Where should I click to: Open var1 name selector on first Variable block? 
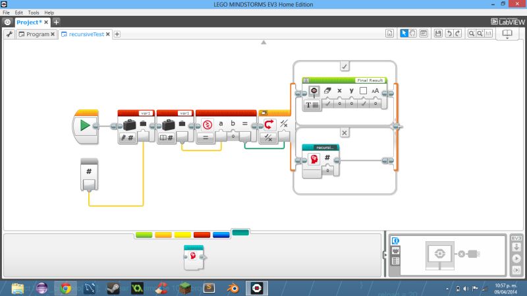[x=146, y=113]
